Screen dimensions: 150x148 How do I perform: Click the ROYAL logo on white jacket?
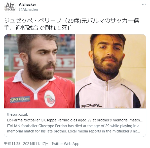(x=92, y=106)
